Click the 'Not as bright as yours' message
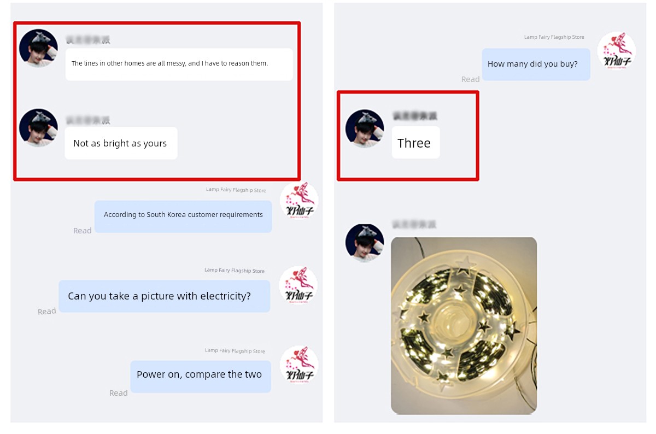The width and height of the screenshot is (656, 434). click(x=121, y=143)
